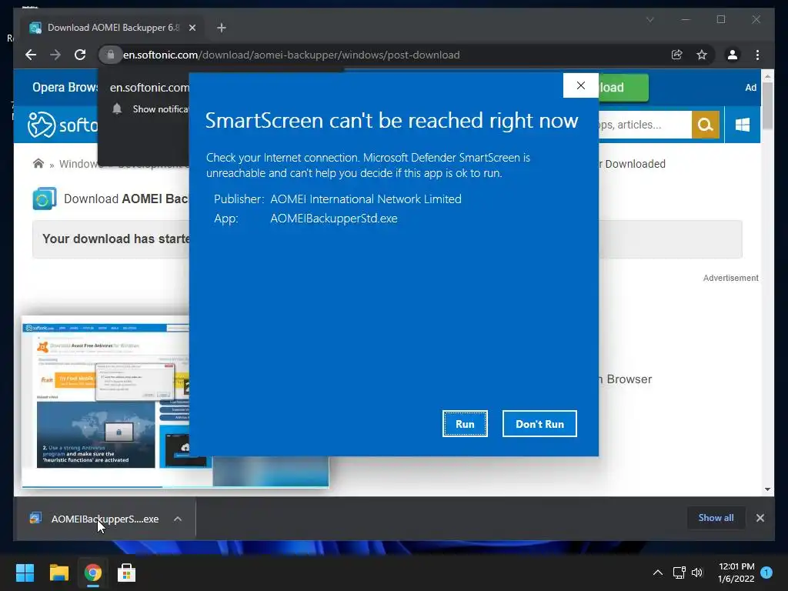Close the AOMEI Backupper browser tab
The image size is (788, 591).
[192, 28]
